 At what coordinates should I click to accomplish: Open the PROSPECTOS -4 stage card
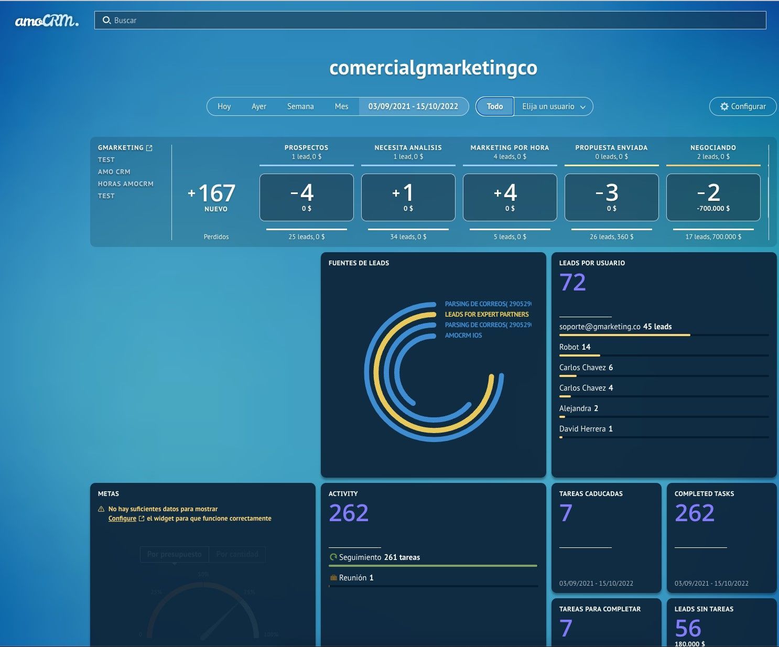pos(307,197)
